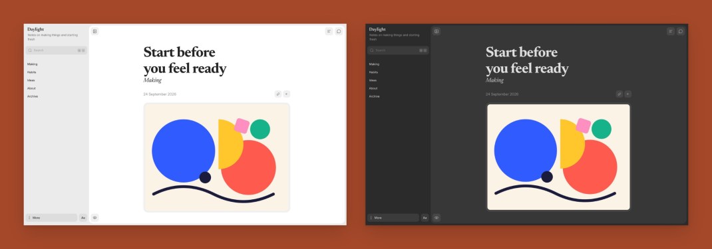Viewport: 712px width, 249px height.
Task: Toggle eye reader-view icon in light window
Action: [x=94, y=218]
